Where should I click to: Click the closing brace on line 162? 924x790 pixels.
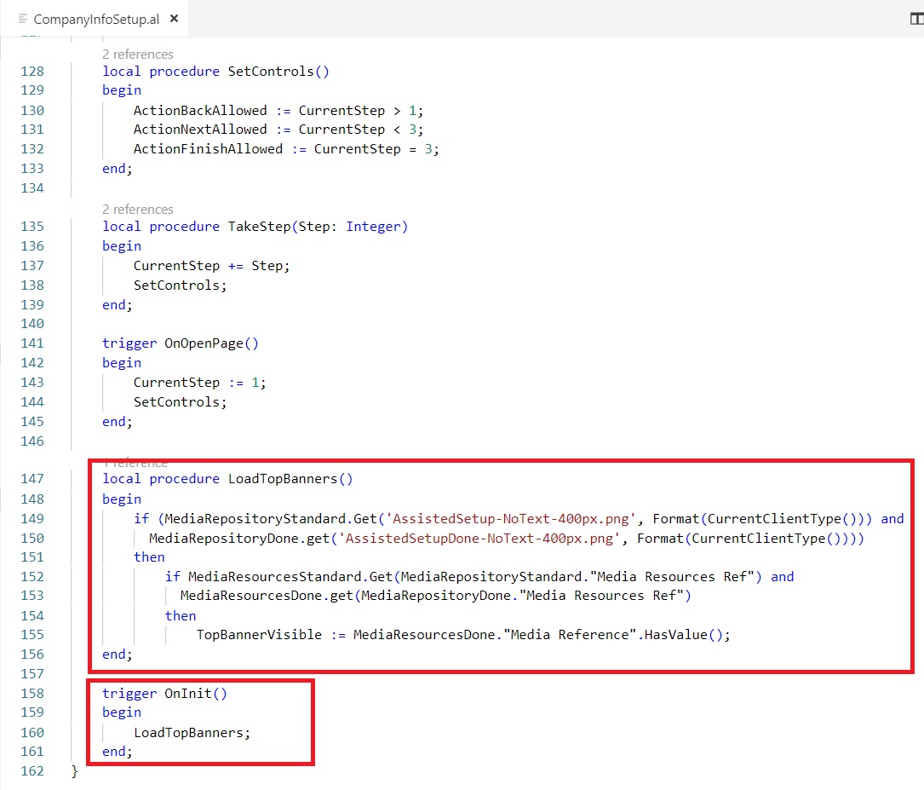75,771
